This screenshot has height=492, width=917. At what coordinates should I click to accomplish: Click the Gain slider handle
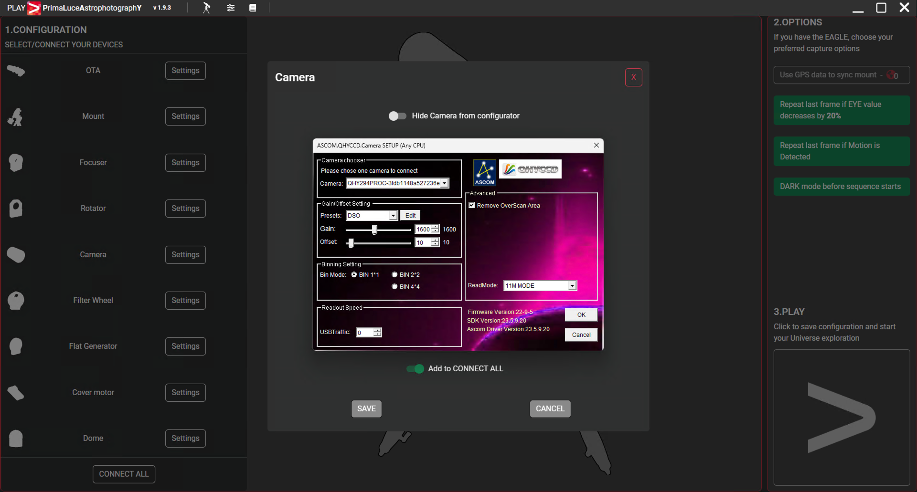[x=374, y=230]
